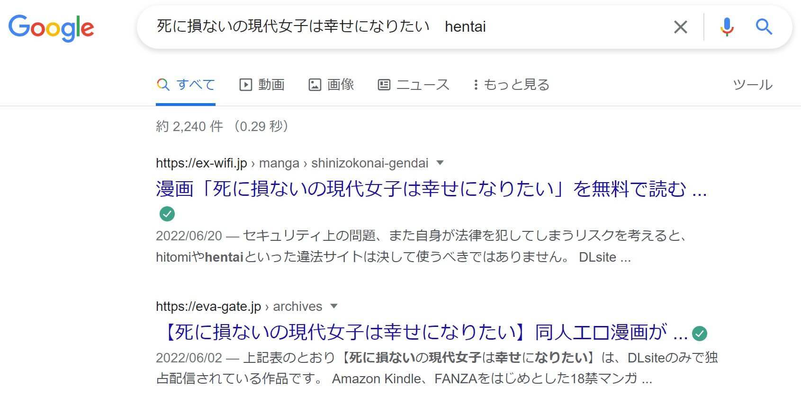801x396 pixels.
Task: Click the 2022/06/20 snippet text
Action: point(189,235)
